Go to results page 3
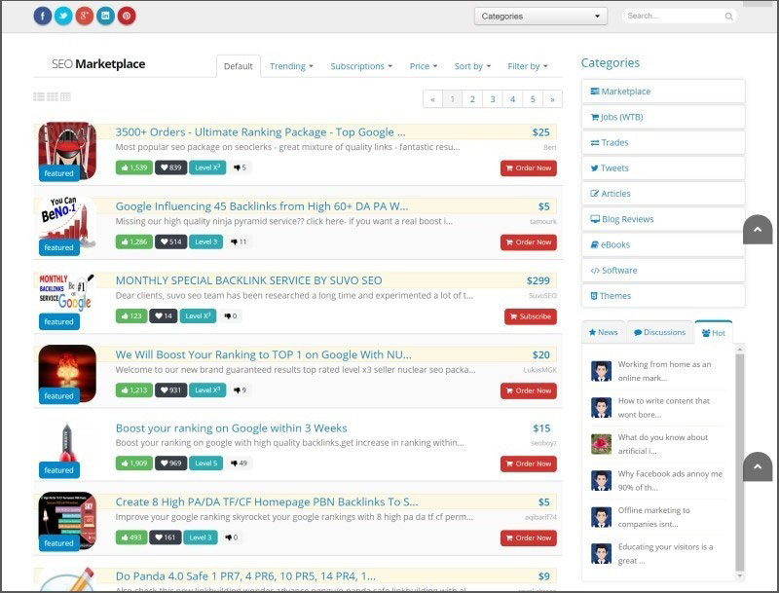Image resolution: width=779 pixels, height=593 pixels. tap(491, 98)
